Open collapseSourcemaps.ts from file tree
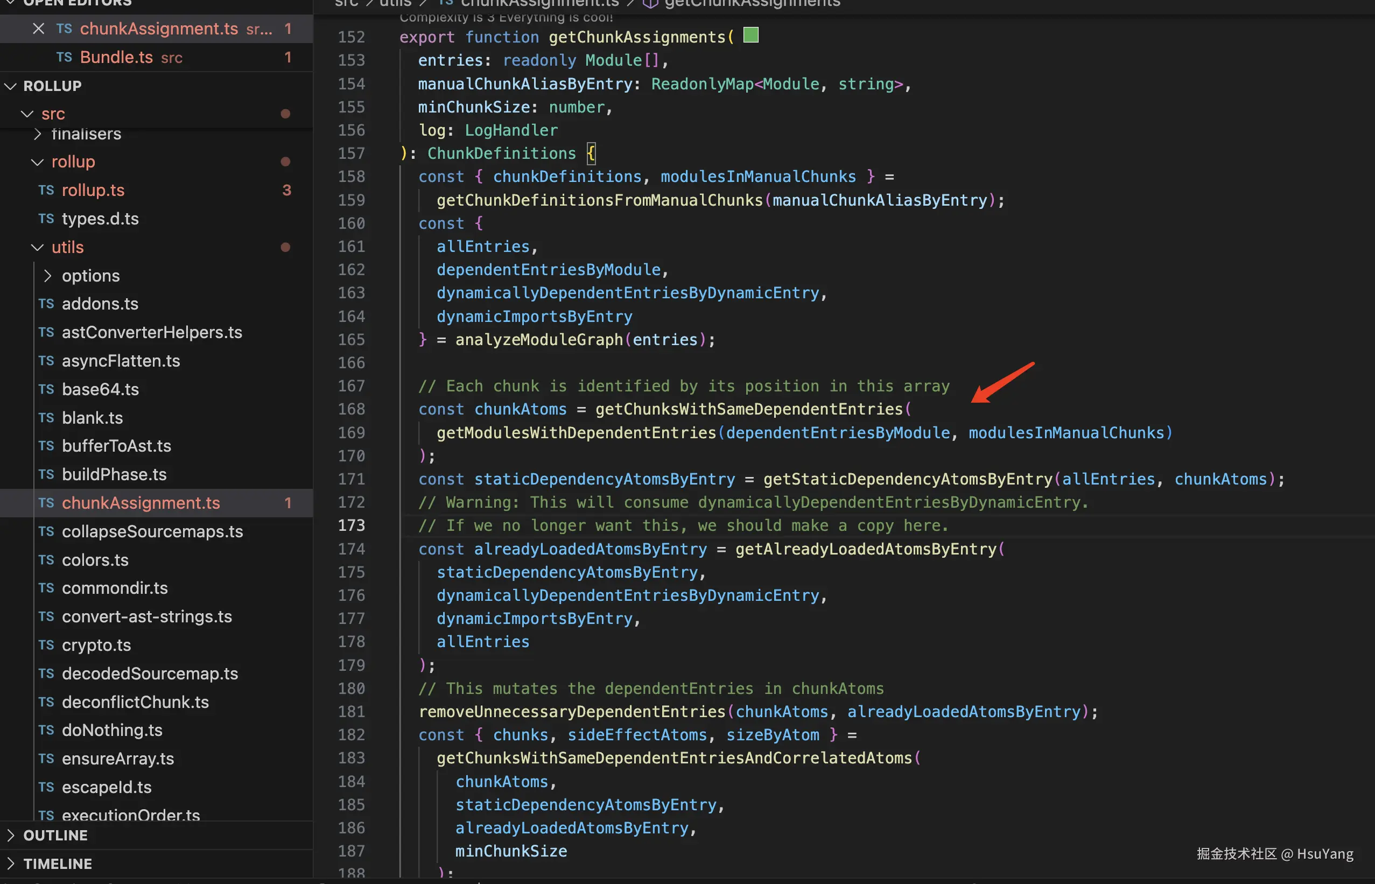Viewport: 1375px width, 884px height. (152, 531)
